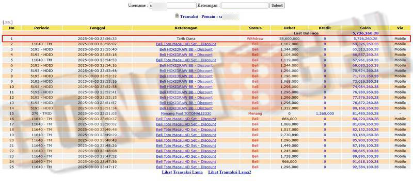Open Beli Toto Macau 4D Set link in row 21
The height and width of the screenshot is (185, 413).
[186, 146]
